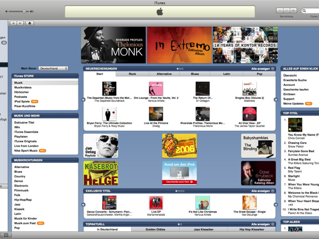Click second page dot in Topaktuell

point(181,224)
